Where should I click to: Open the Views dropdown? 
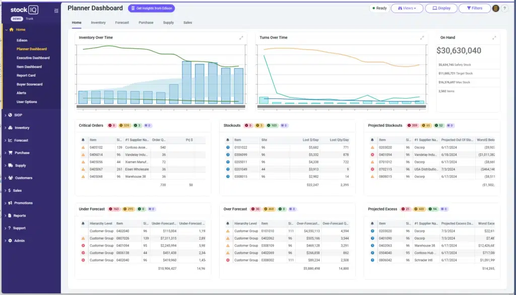coord(407,8)
